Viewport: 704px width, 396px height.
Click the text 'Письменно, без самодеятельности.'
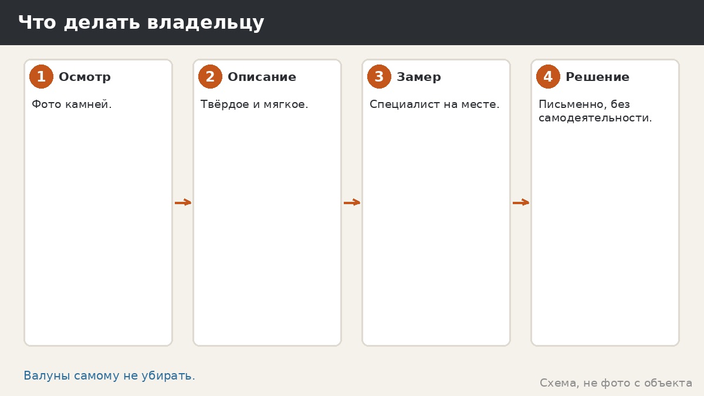point(595,111)
